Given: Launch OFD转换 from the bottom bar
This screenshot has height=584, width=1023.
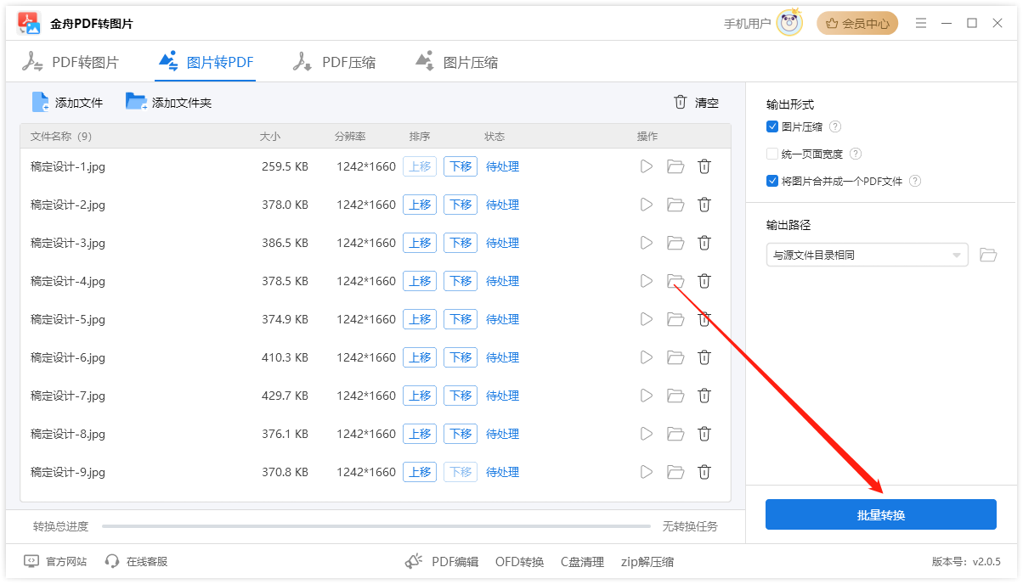Looking at the screenshot, I should 519,561.
